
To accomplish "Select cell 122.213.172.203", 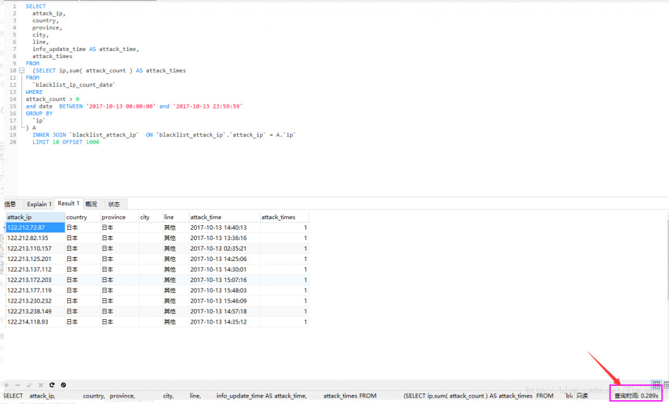I will coord(35,280).
